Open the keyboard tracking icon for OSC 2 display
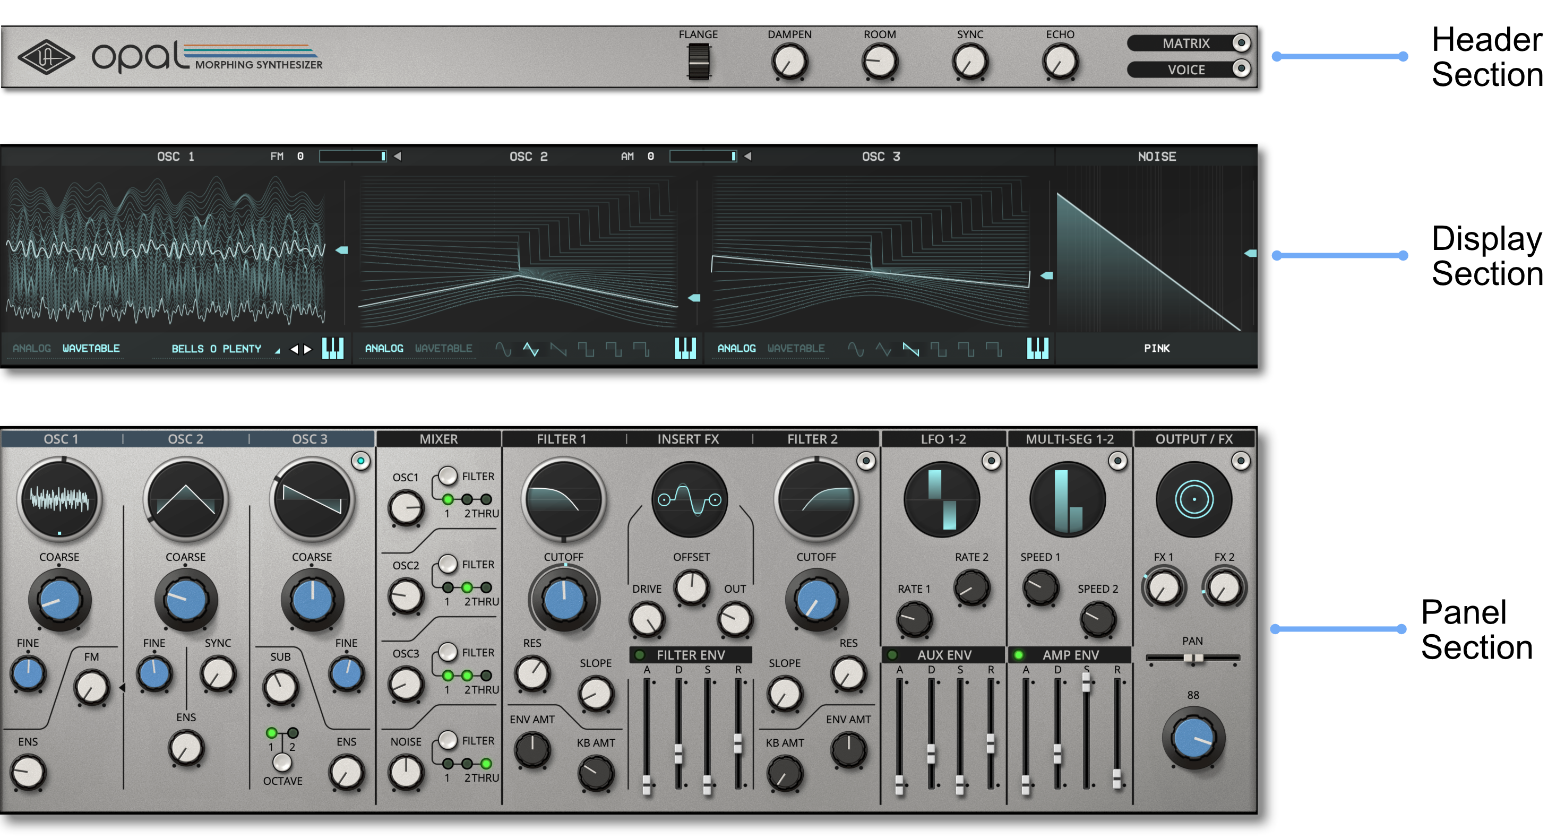This screenshot has height=839, width=1565. (x=685, y=348)
